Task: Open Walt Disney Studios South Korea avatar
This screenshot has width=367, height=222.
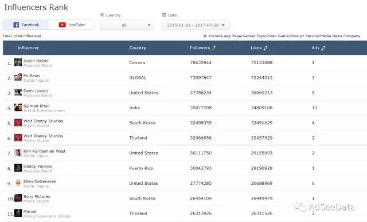Action: 18,122
